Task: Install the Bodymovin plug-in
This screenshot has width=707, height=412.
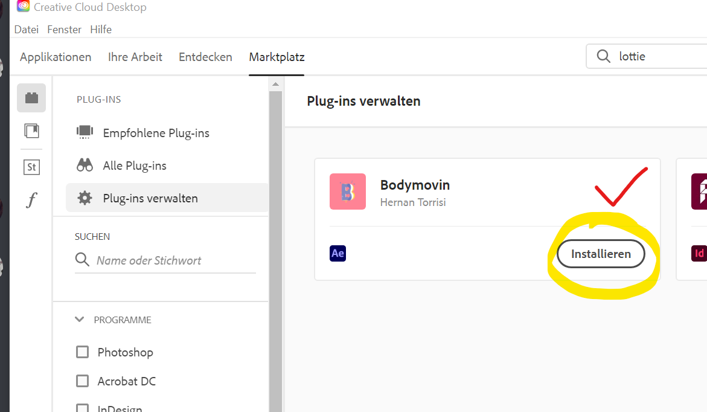Action: tap(601, 254)
